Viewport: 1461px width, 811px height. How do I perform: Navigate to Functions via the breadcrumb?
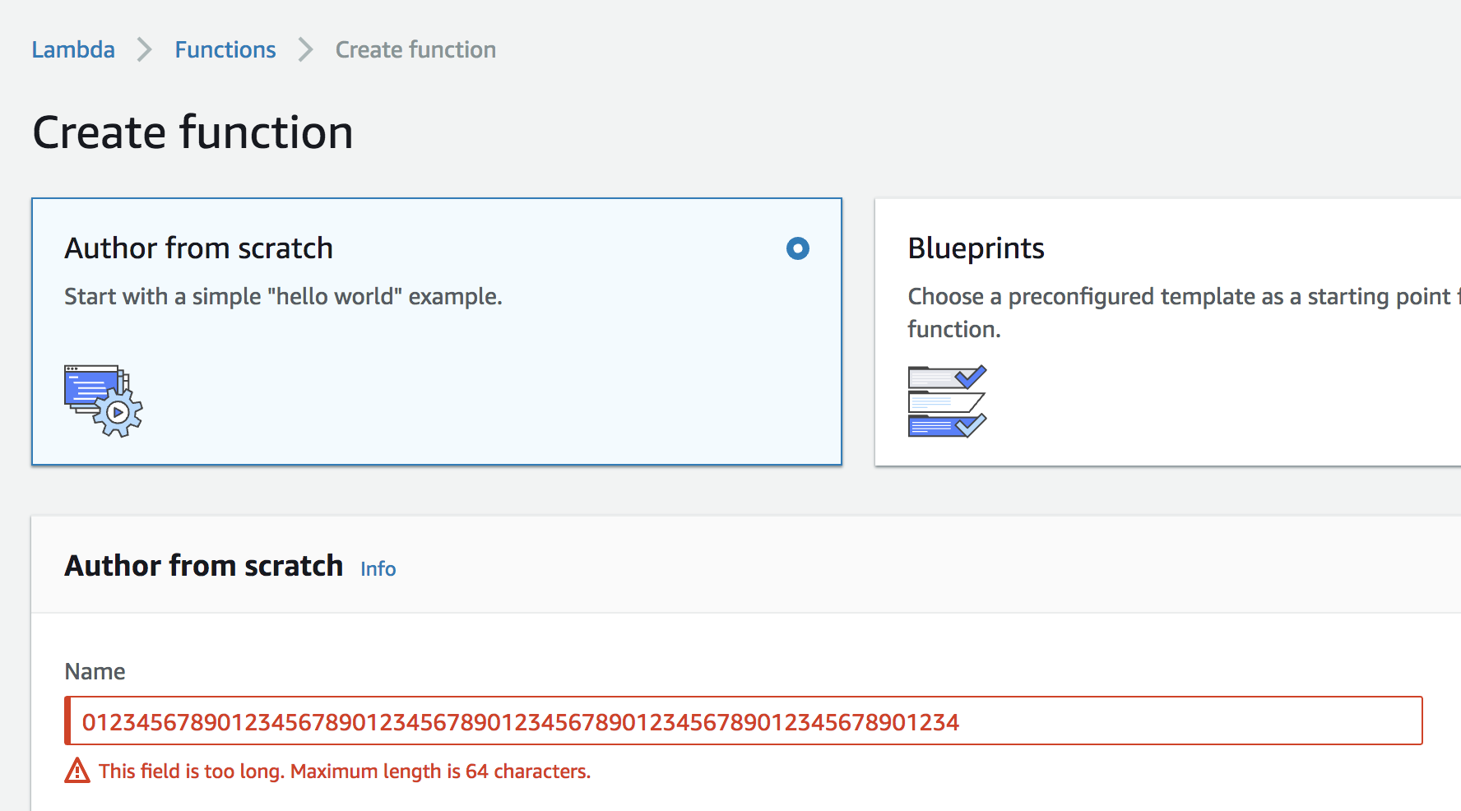225,49
